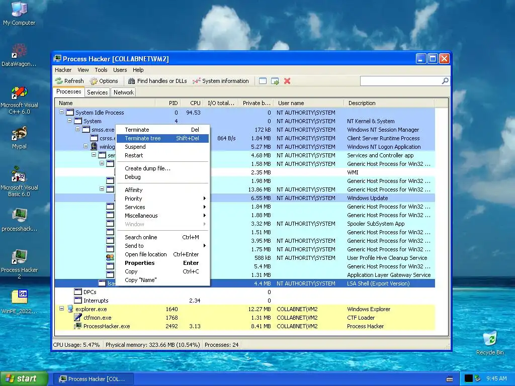
Task: Select the Processes tab
Action: pos(68,91)
